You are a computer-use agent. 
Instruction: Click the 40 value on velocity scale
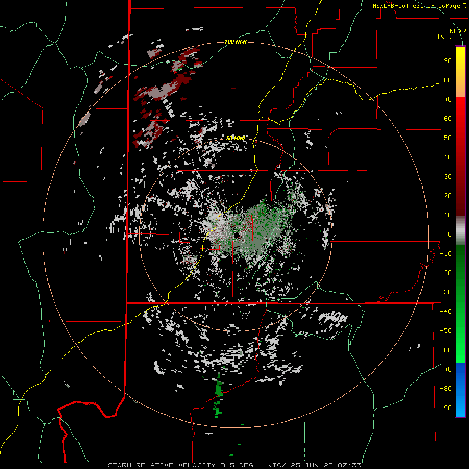[448, 157]
